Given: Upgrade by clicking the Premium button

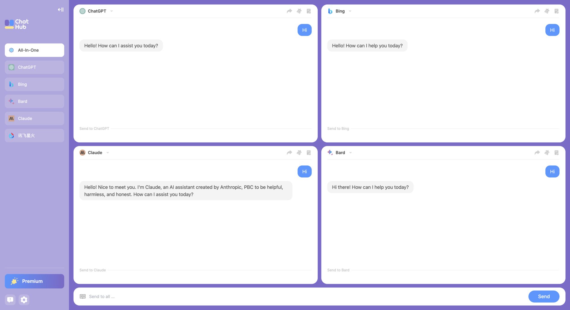Looking at the screenshot, I should click(34, 281).
